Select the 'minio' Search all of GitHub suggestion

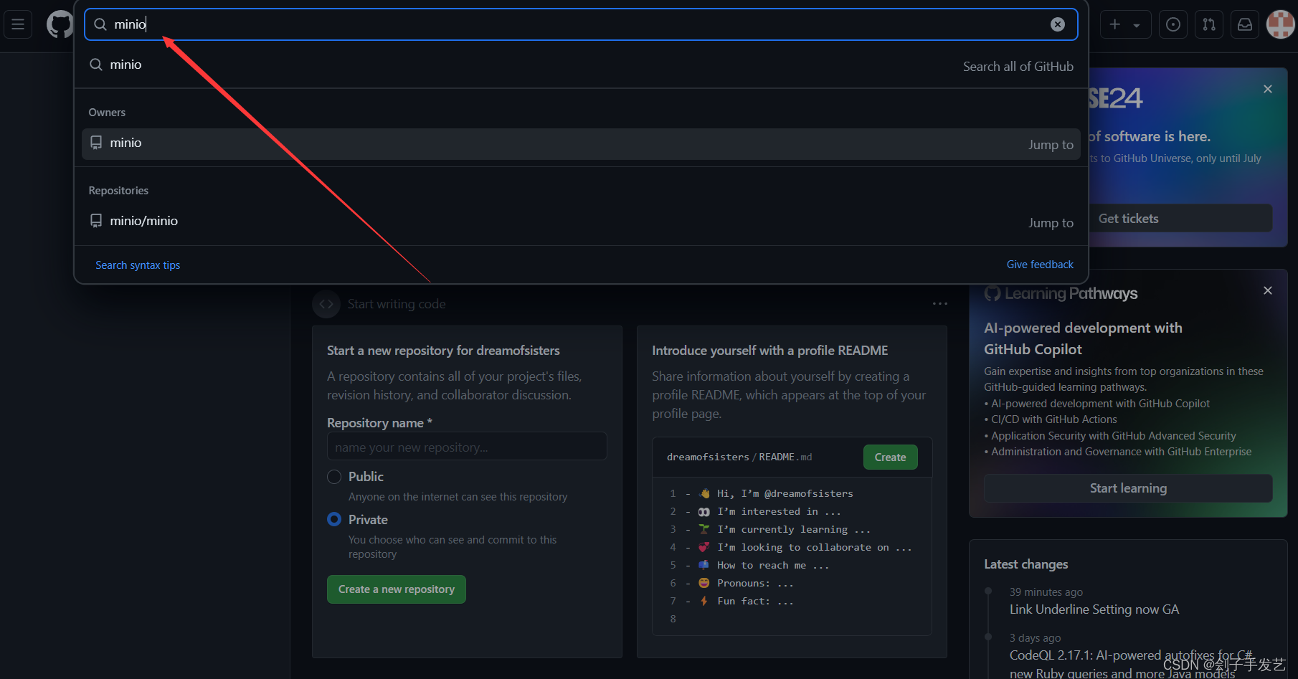[581, 65]
